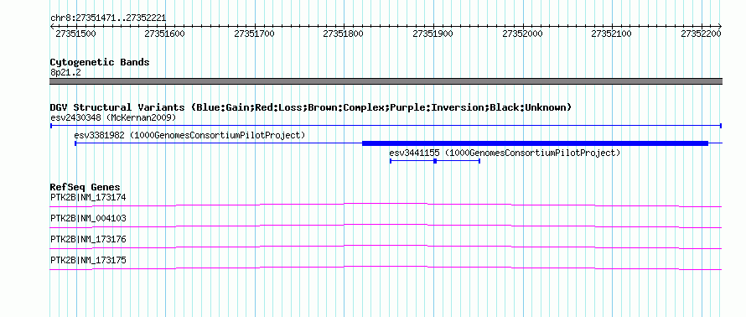Image resolution: width=746 pixels, height=317 pixels.
Task: Select the 27351700 ruler position label
Action: click(x=255, y=34)
